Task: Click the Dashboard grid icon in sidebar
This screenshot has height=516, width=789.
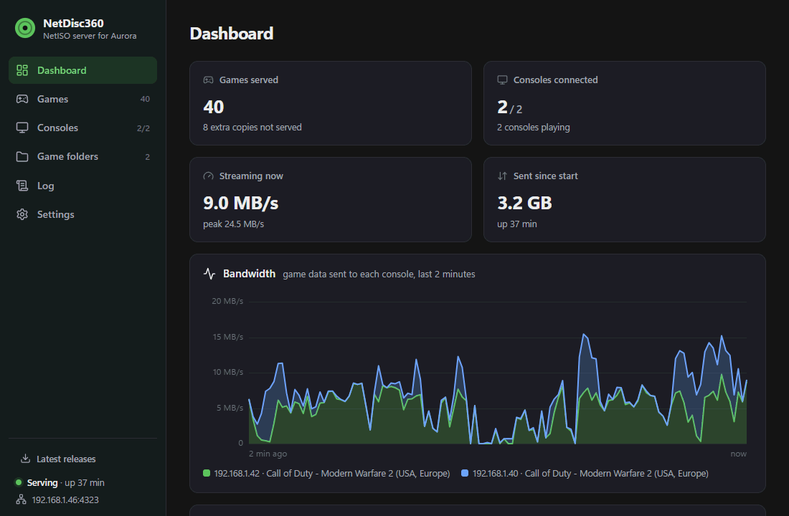Action: pos(22,70)
